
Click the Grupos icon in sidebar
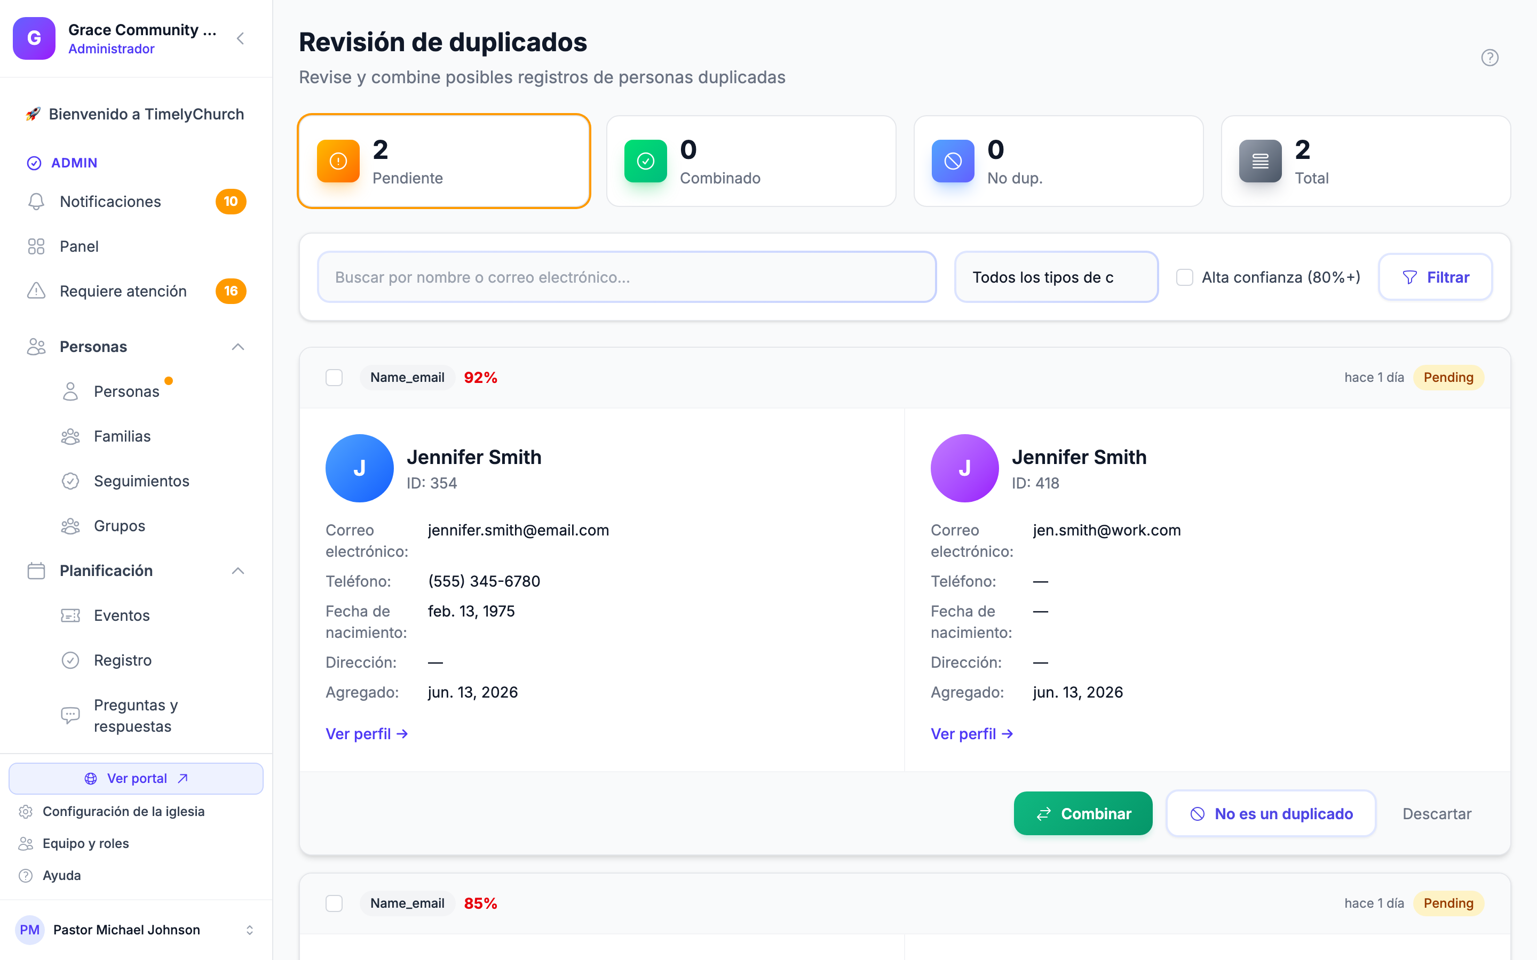point(70,526)
